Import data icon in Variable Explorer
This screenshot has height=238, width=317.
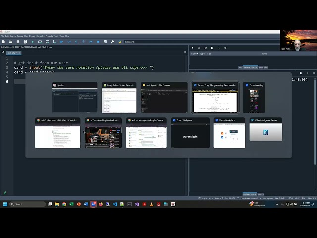point(192,48)
